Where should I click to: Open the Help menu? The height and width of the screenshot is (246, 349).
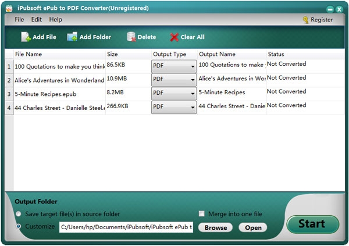(56, 19)
